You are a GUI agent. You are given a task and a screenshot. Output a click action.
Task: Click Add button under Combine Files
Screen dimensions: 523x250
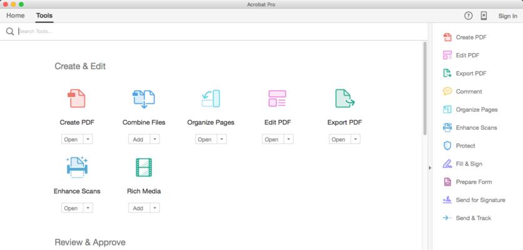[140, 139]
